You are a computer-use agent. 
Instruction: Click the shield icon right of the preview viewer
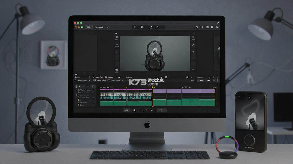coord(193,37)
